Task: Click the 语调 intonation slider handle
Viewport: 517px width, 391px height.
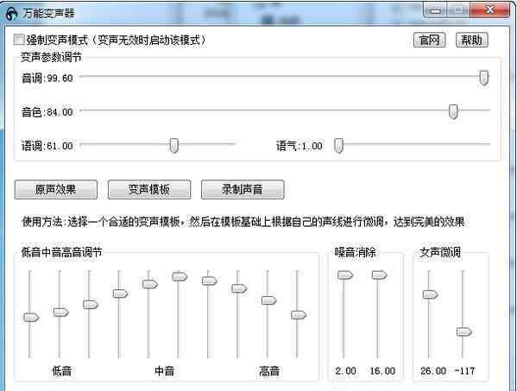Action: pyautogui.click(x=173, y=145)
